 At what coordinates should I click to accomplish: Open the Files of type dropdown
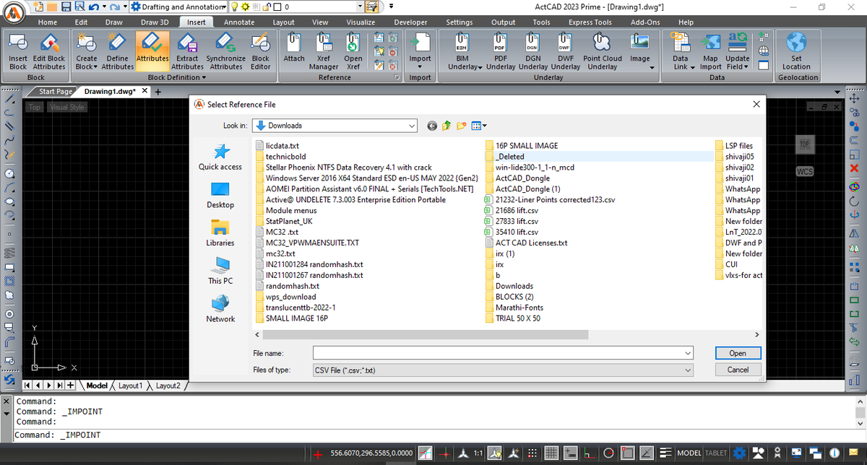click(687, 370)
